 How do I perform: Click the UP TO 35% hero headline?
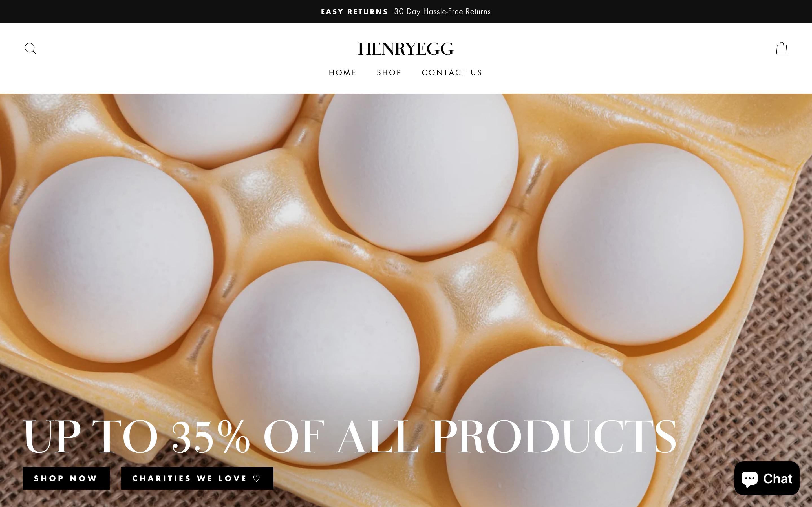click(136, 436)
